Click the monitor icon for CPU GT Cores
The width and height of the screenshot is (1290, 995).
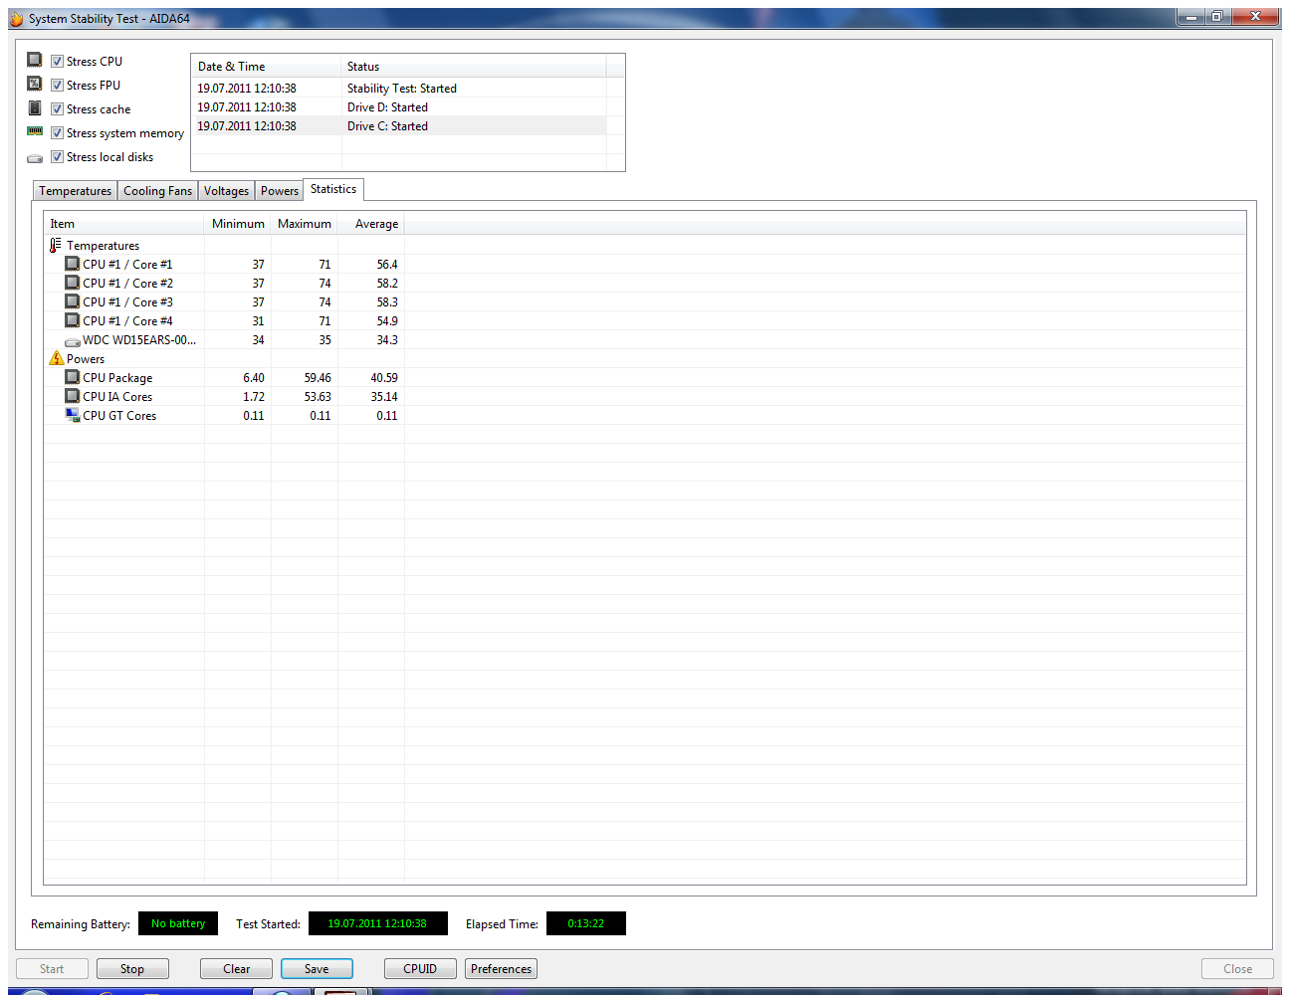72,415
